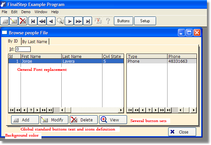Image resolution: width=211 pixels, height=145 pixels.
Task: Click toolbar previous record arrow
Action: pyautogui.click(x=51, y=21)
